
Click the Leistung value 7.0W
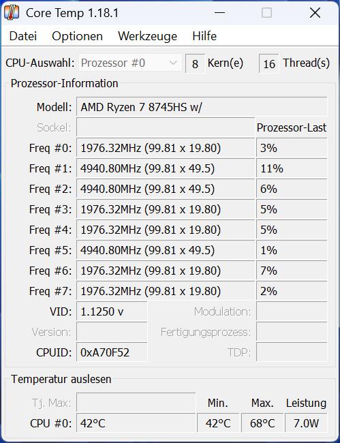(x=306, y=423)
